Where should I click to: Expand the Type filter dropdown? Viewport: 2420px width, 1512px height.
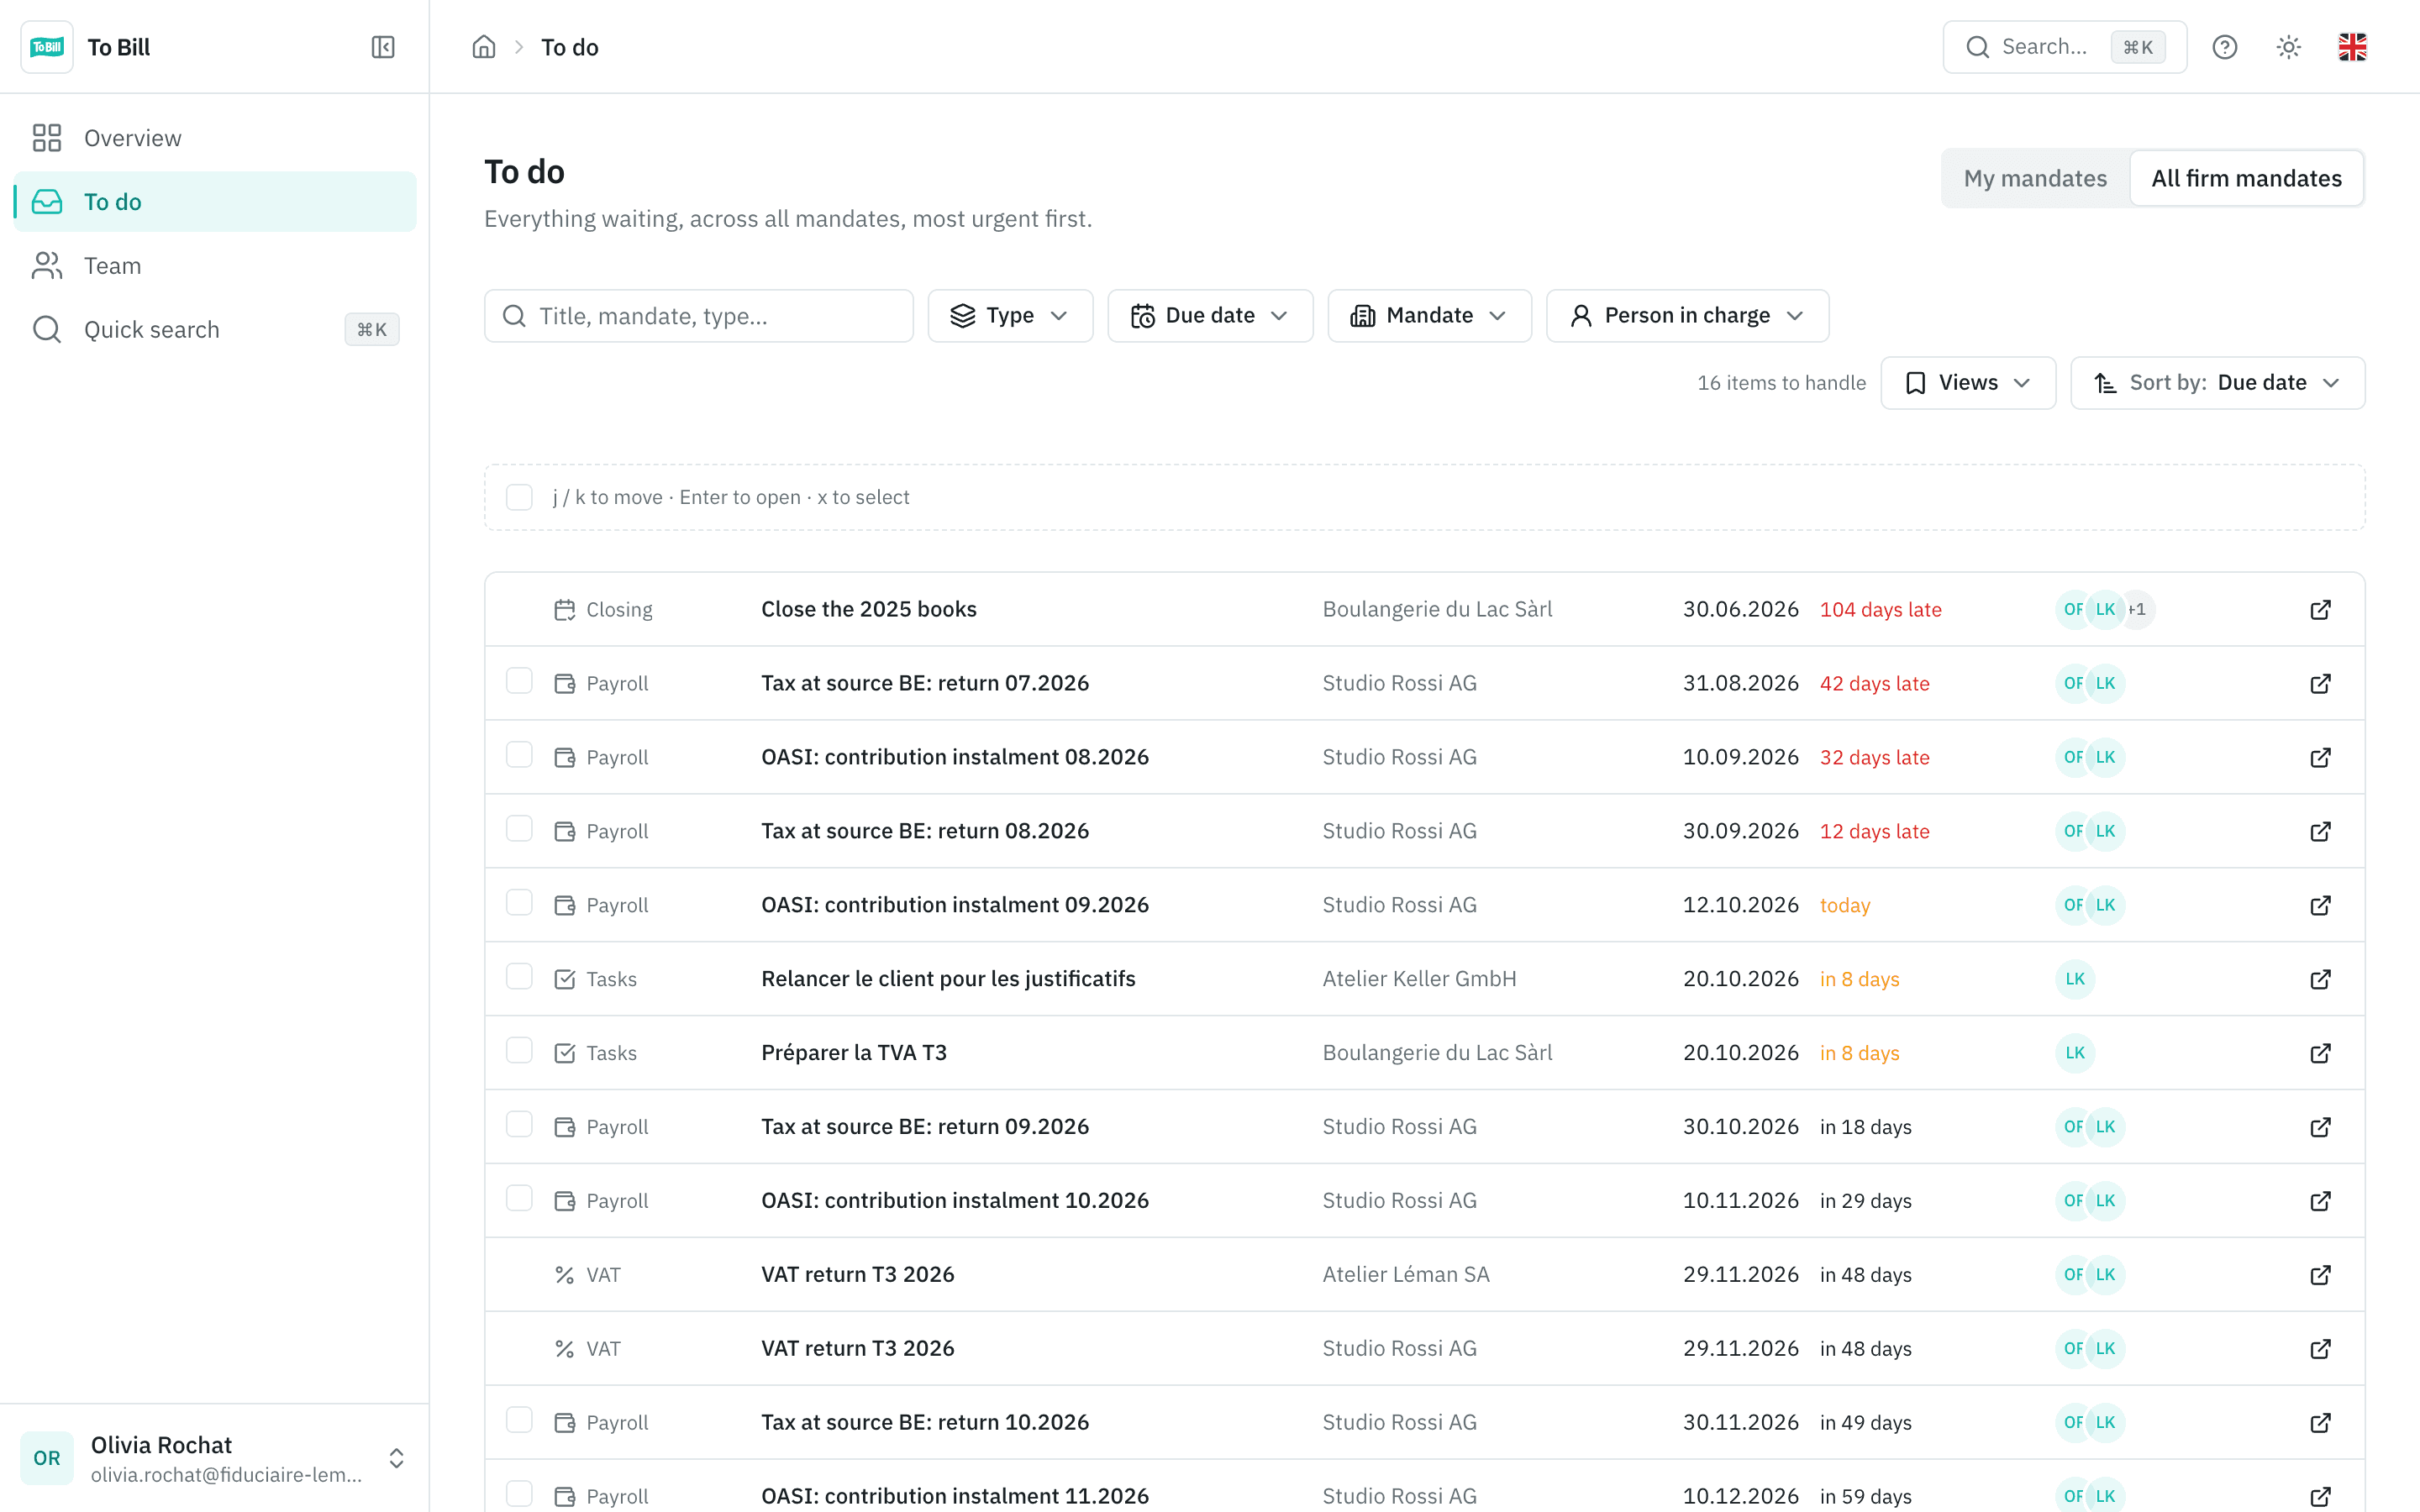click(x=1010, y=316)
